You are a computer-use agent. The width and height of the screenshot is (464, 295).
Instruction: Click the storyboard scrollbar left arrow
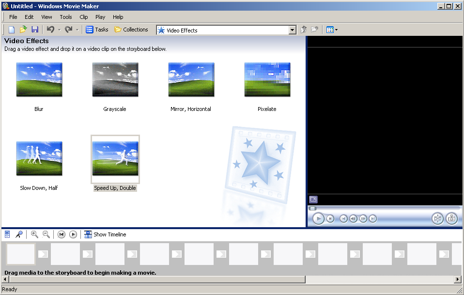[5, 279]
